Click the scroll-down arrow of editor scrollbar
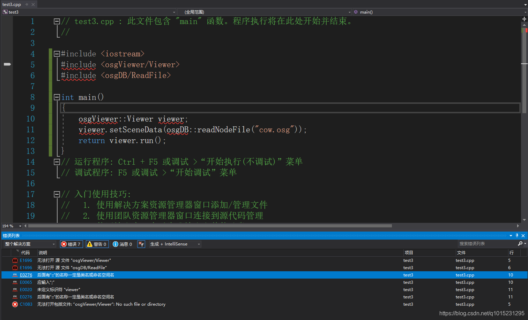This screenshot has height=320, width=528. click(524, 220)
